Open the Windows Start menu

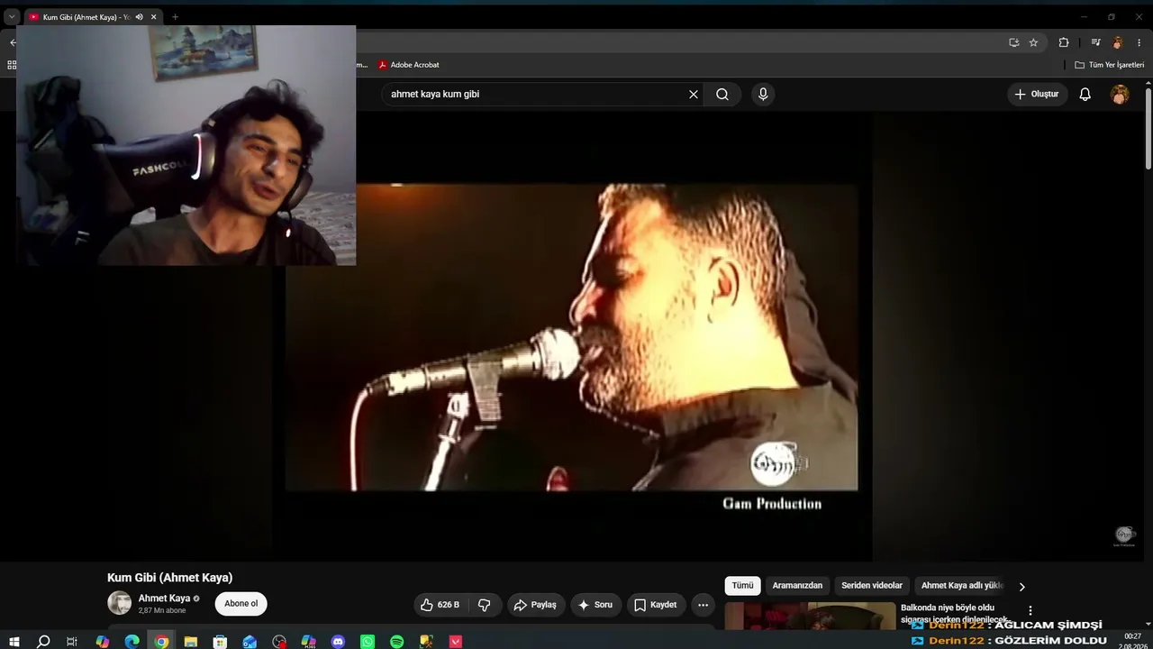14,642
